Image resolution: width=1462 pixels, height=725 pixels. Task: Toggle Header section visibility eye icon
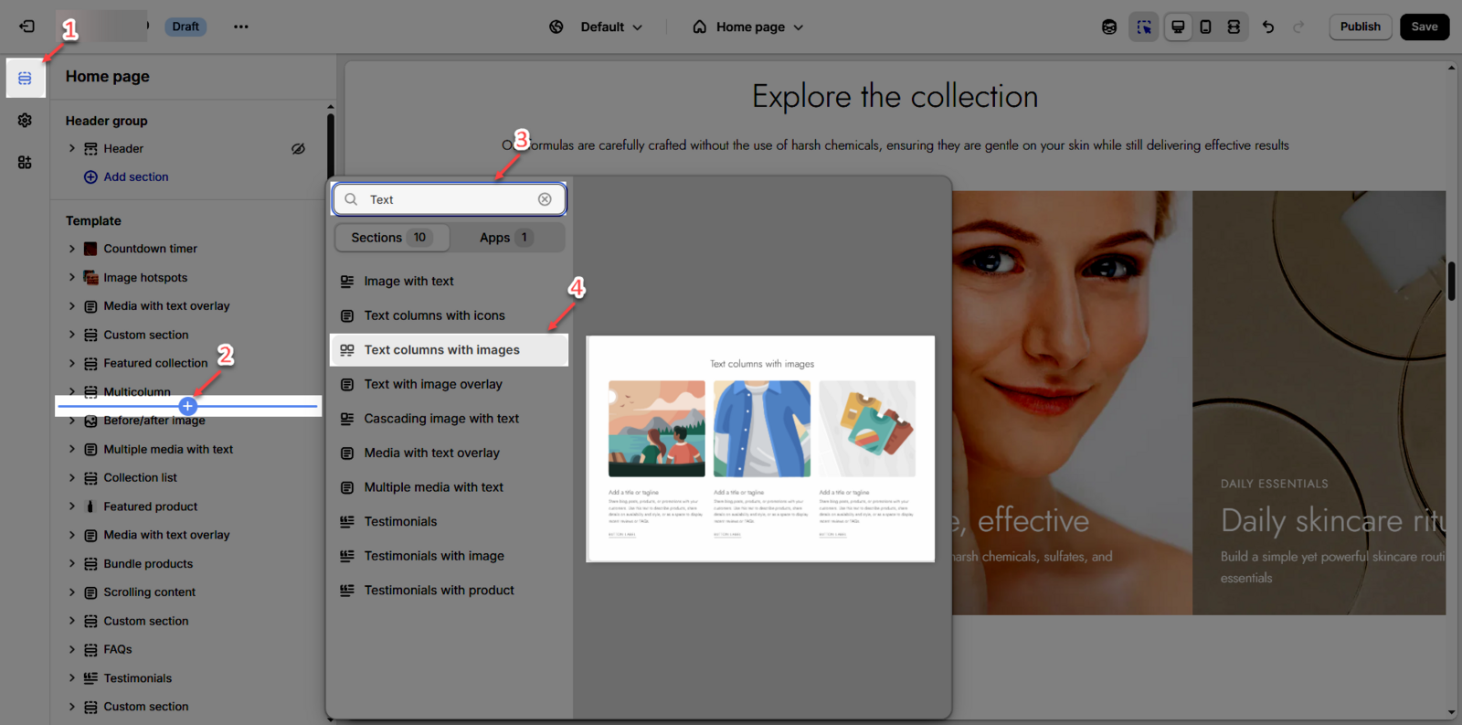[298, 149]
